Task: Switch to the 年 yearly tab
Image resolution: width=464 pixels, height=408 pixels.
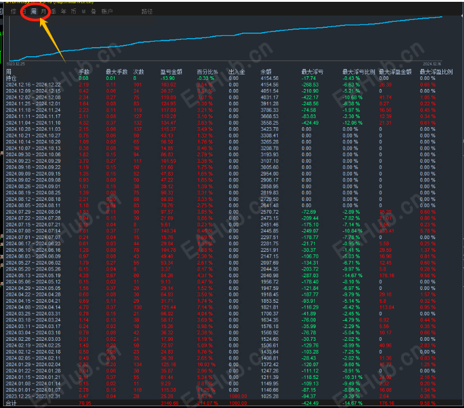Action: (63, 12)
